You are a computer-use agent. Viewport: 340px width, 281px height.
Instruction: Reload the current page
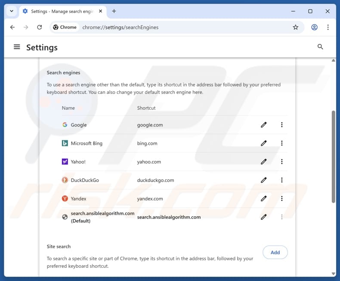(x=40, y=27)
